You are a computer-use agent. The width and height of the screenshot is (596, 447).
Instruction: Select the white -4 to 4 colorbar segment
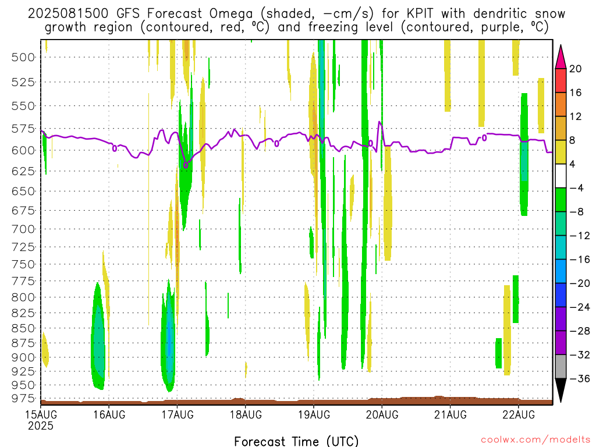(560, 176)
